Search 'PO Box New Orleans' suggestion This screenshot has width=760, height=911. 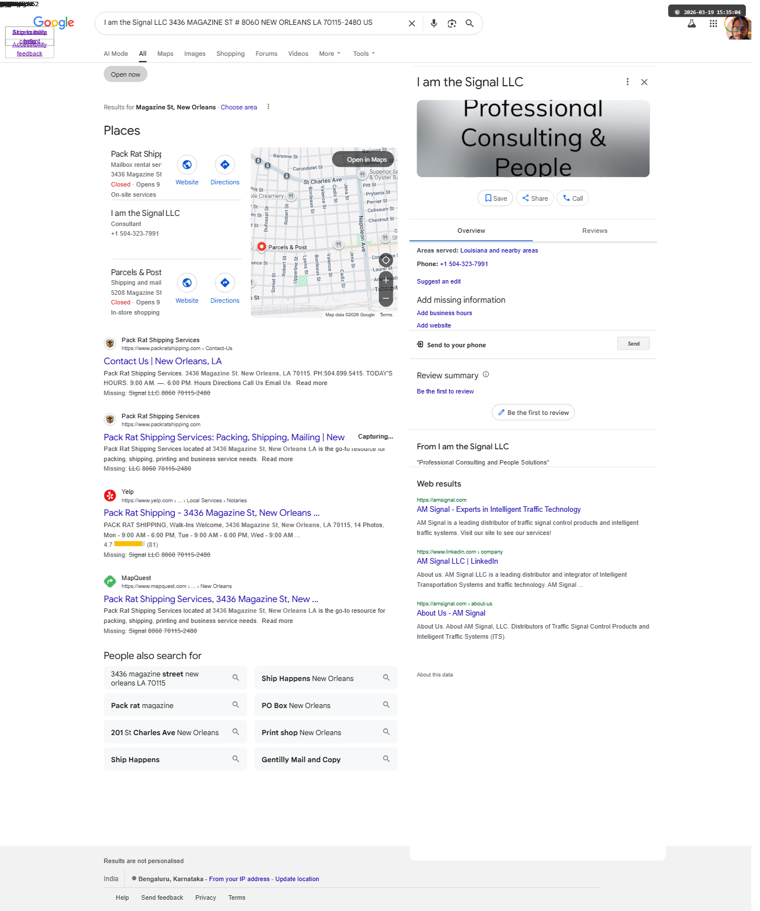point(326,705)
